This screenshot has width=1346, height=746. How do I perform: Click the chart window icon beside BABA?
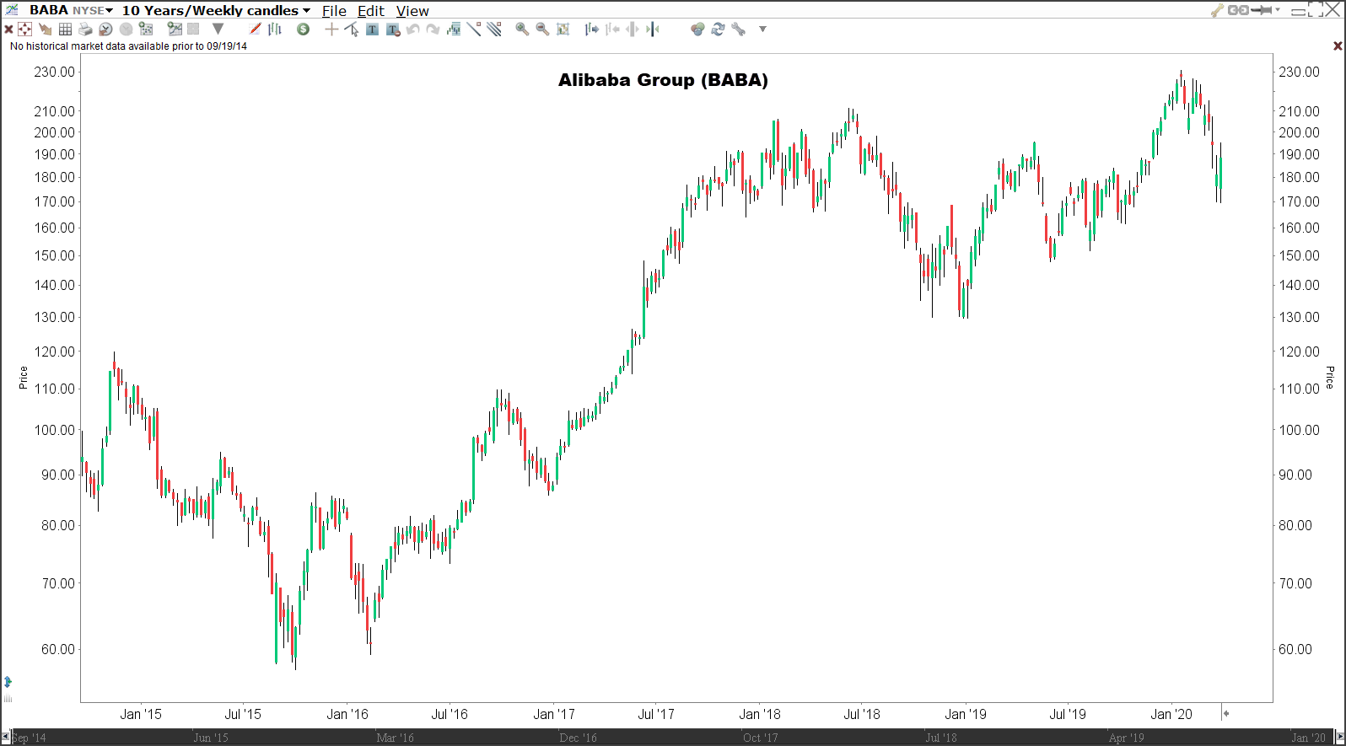[12, 10]
